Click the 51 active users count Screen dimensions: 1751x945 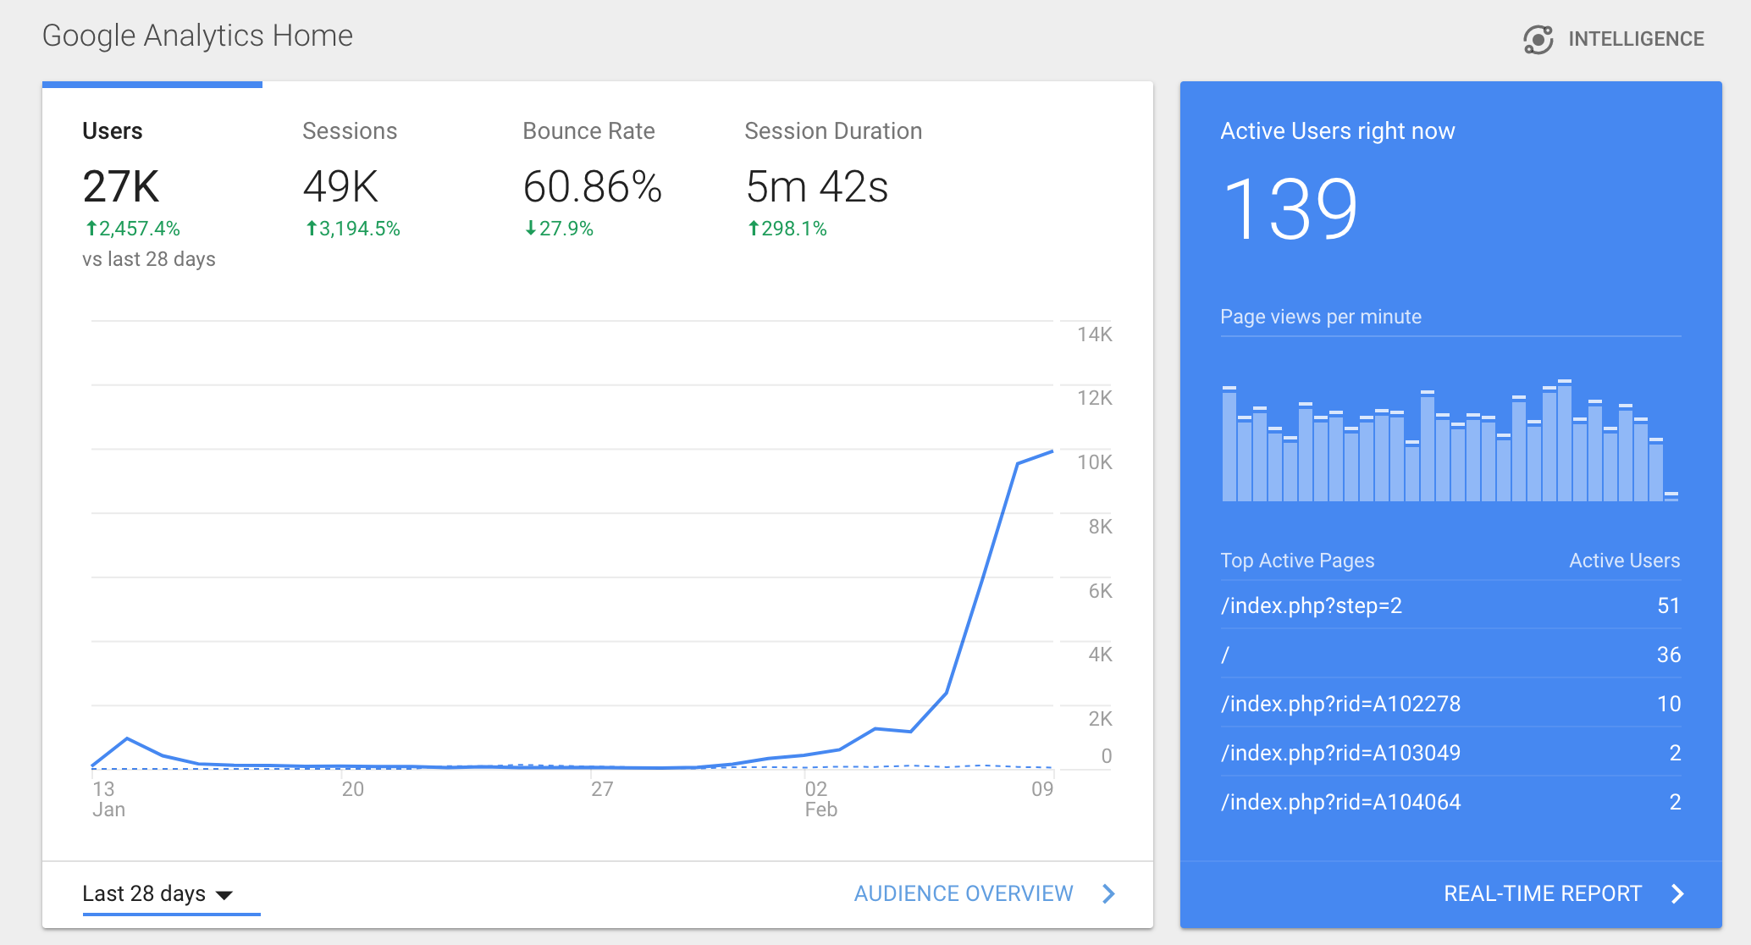[1668, 605]
